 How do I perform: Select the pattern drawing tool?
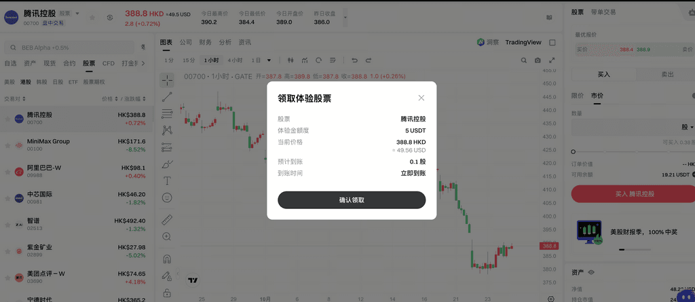coord(167,130)
